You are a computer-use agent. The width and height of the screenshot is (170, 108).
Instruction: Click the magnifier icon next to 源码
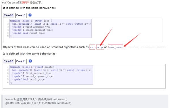[x=28, y=2]
